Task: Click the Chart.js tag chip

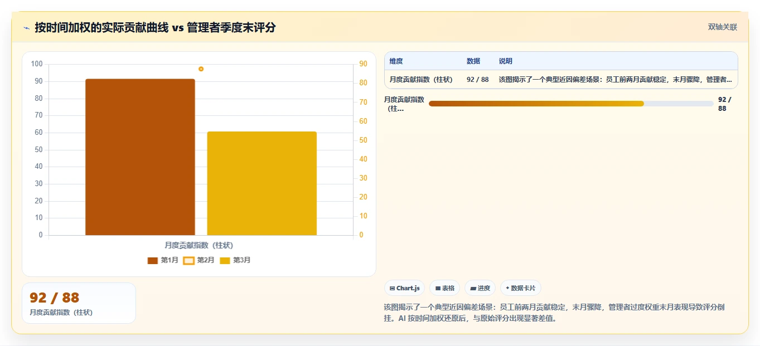Action: [x=404, y=288]
